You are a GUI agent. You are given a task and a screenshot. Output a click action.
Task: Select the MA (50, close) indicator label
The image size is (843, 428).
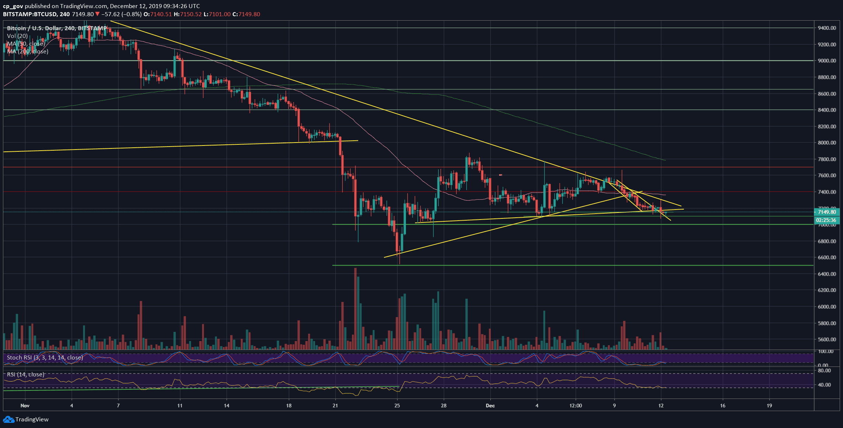pyautogui.click(x=26, y=43)
